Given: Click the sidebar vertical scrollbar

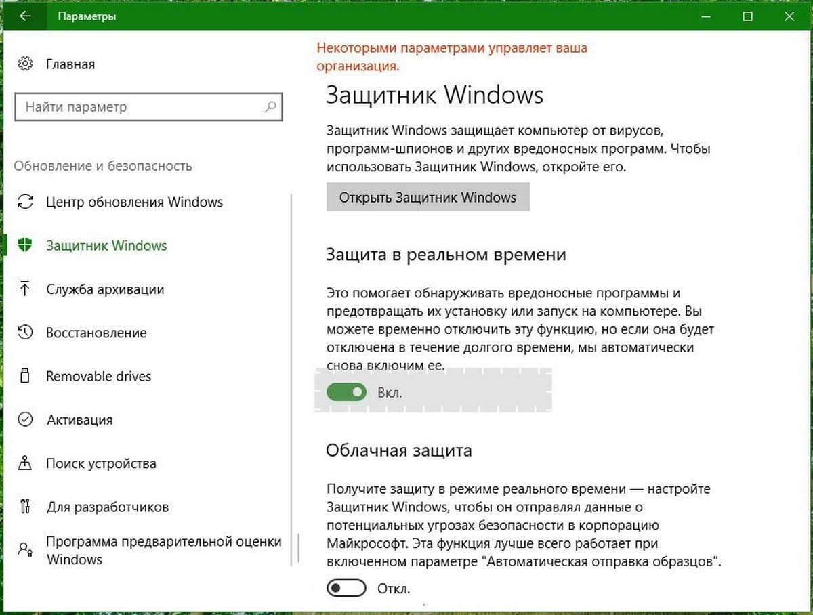Looking at the screenshot, I should [293, 379].
